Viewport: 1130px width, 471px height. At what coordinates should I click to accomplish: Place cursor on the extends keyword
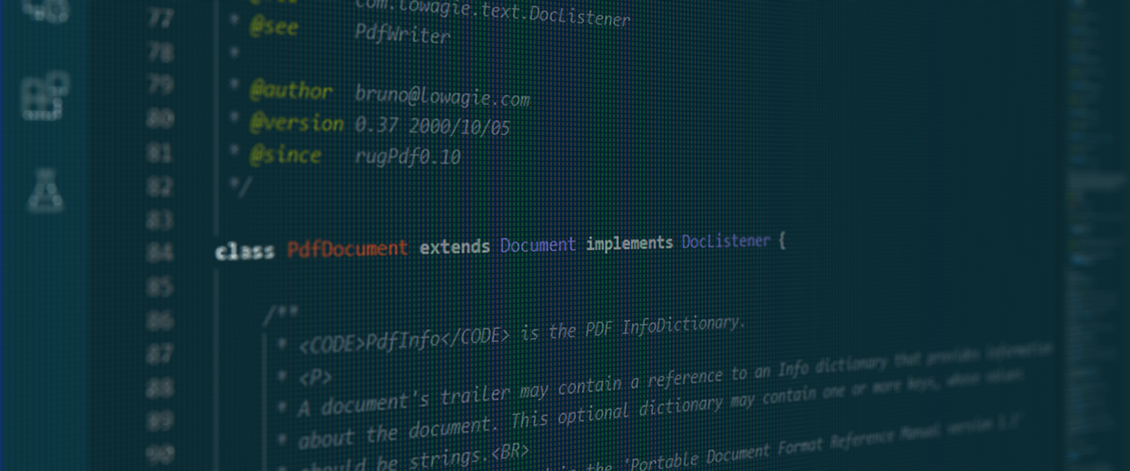click(454, 247)
